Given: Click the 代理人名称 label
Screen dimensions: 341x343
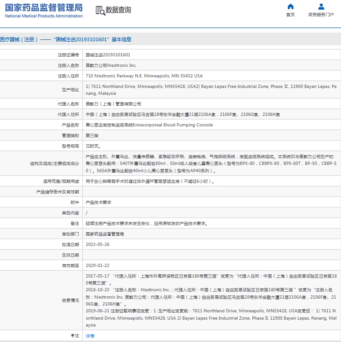Looking at the screenshot, I should 68,104.
